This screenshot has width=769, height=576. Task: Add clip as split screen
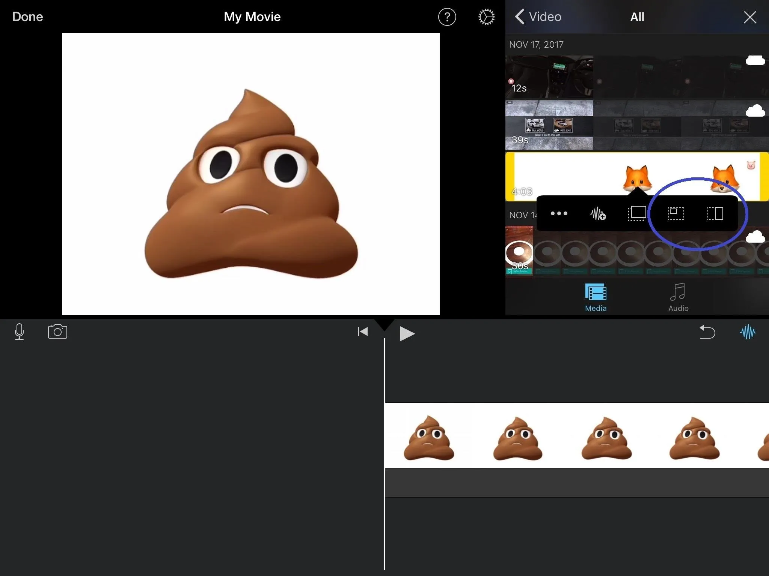coord(715,213)
